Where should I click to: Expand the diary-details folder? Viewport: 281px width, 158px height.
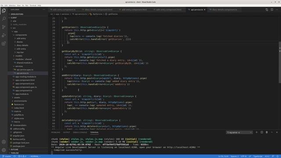pos(22,45)
